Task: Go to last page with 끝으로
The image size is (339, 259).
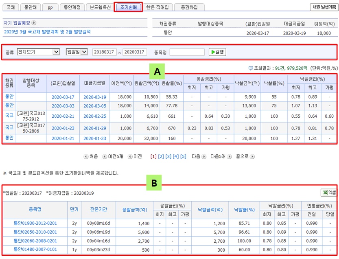Action: [245, 156]
